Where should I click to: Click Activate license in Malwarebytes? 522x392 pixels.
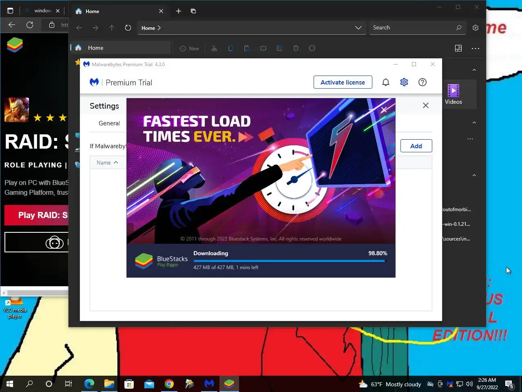pos(343,82)
